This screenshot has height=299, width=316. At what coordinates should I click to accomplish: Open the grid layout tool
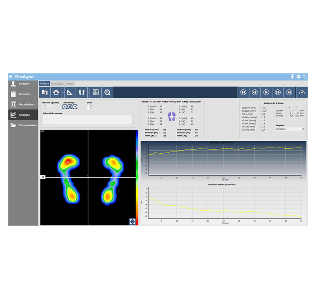click(x=96, y=92)
